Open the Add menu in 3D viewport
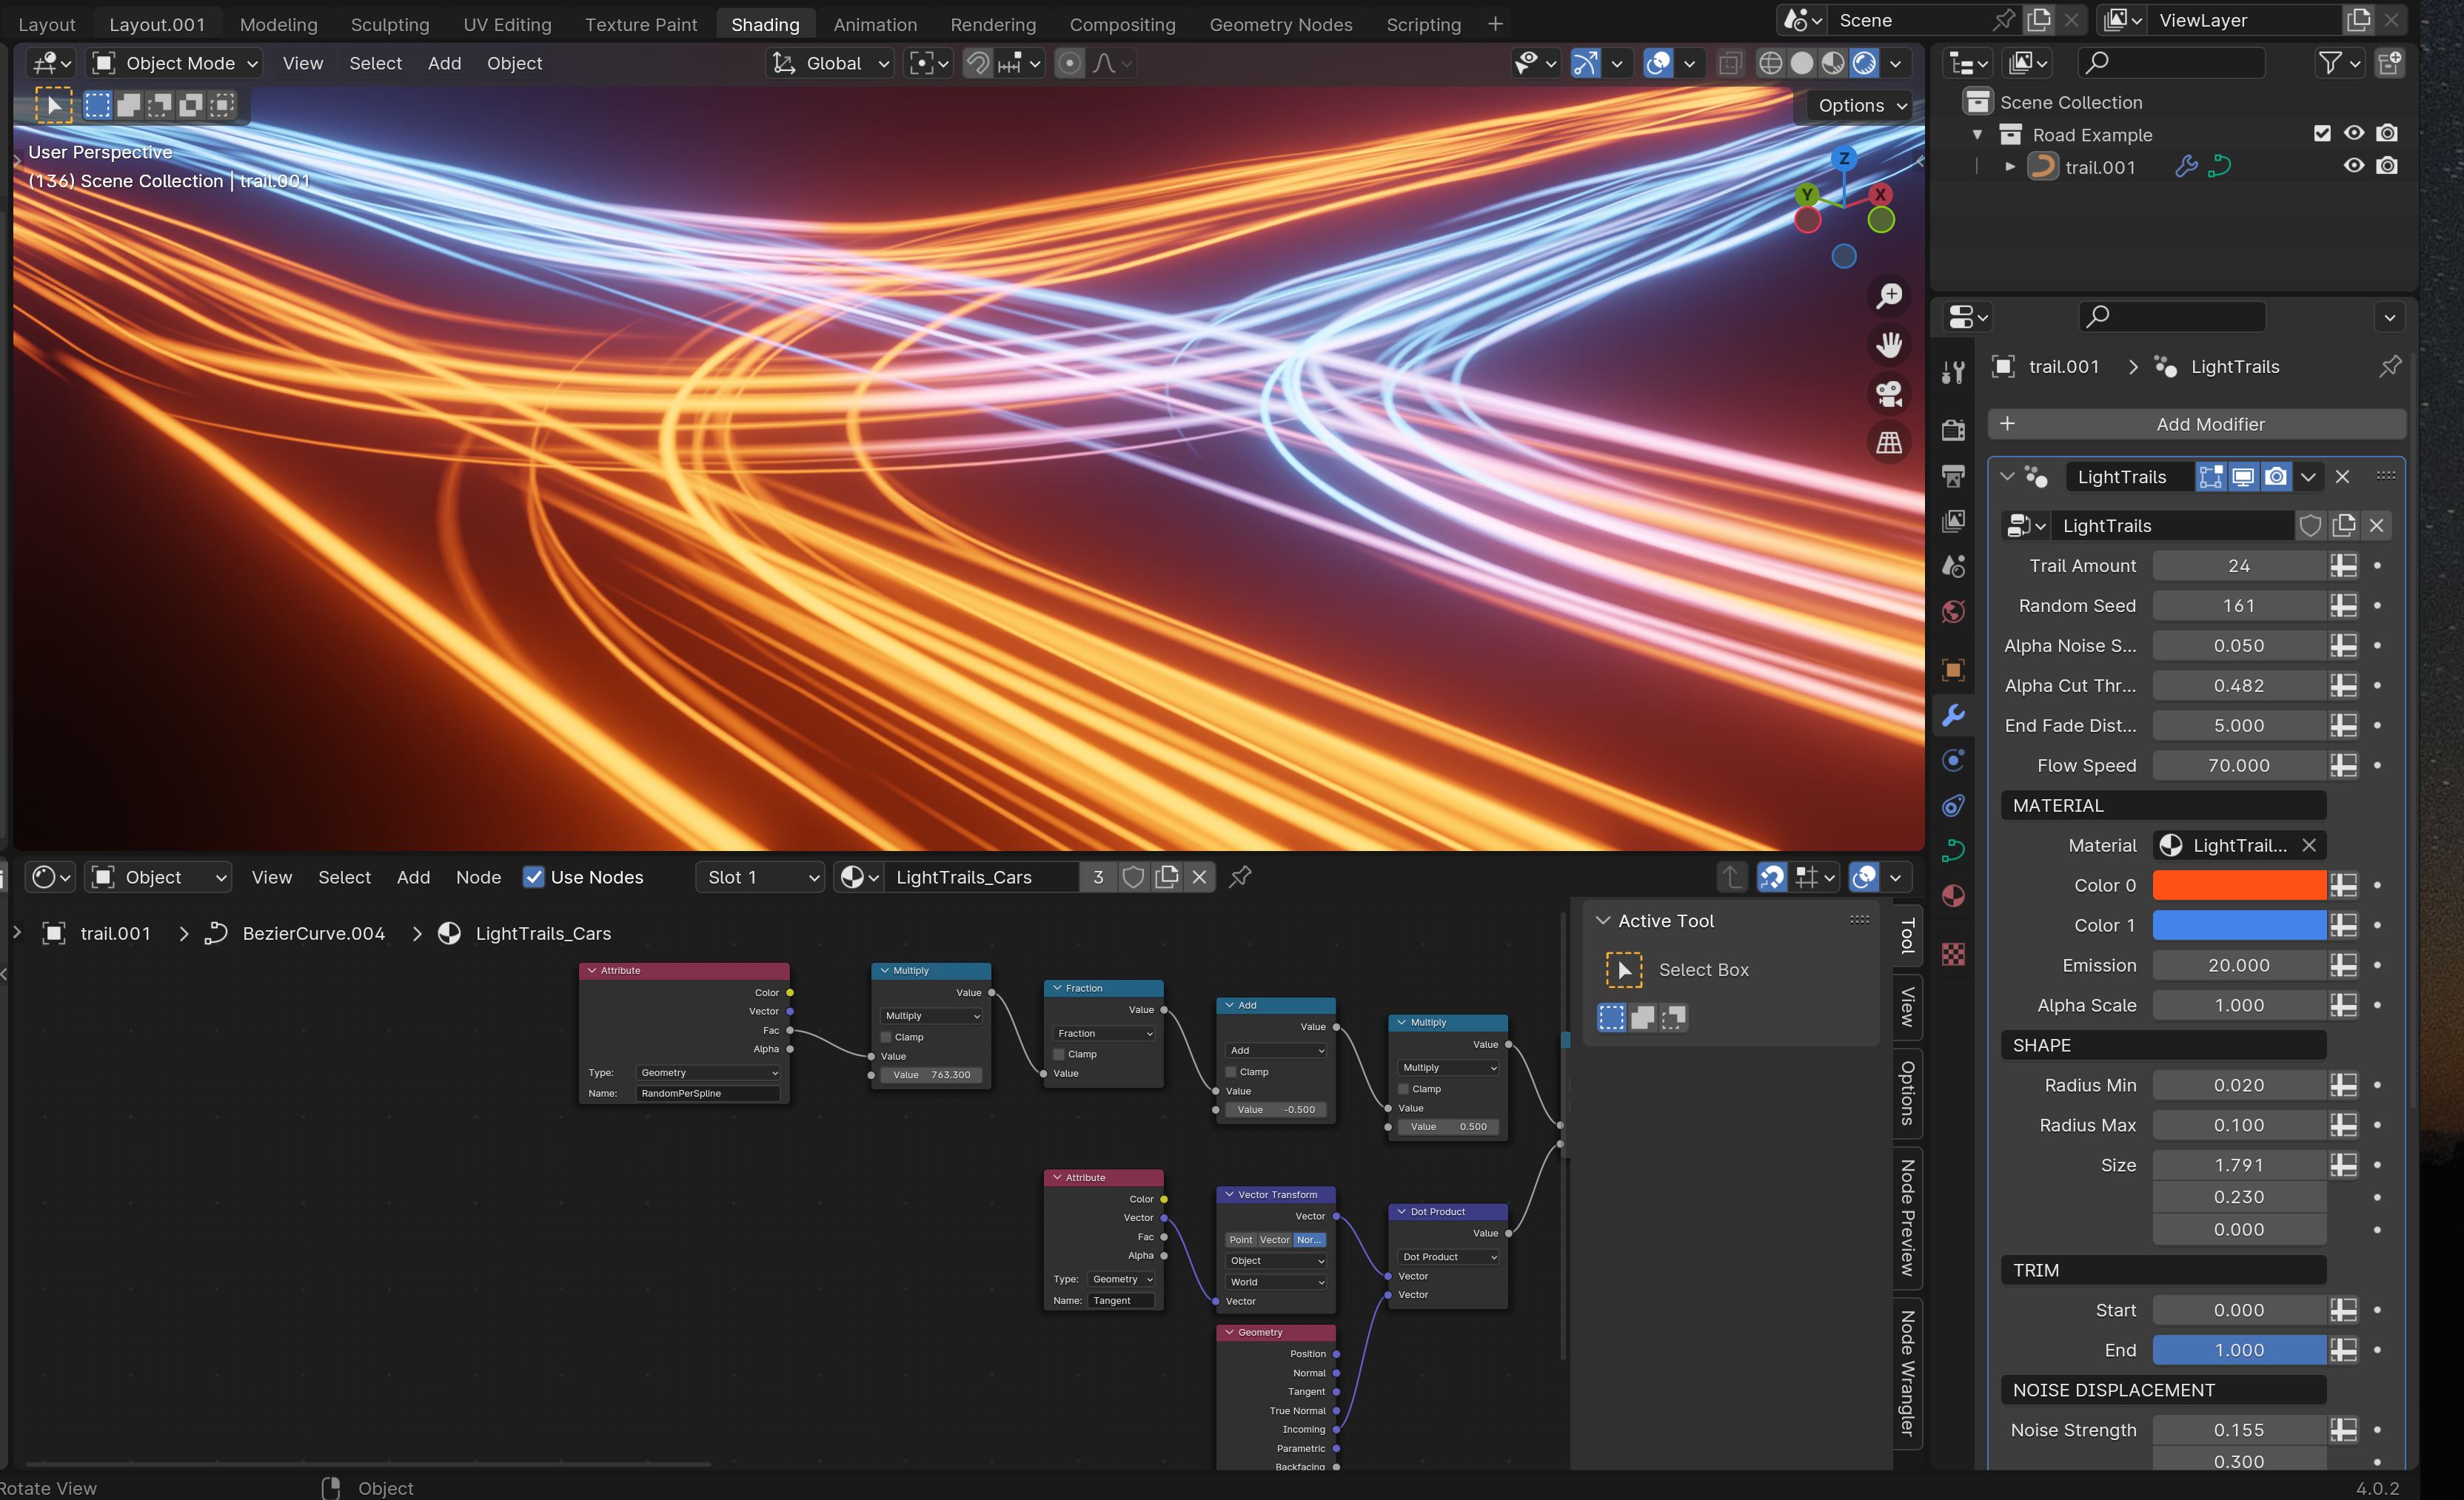 tap(444, 63)
